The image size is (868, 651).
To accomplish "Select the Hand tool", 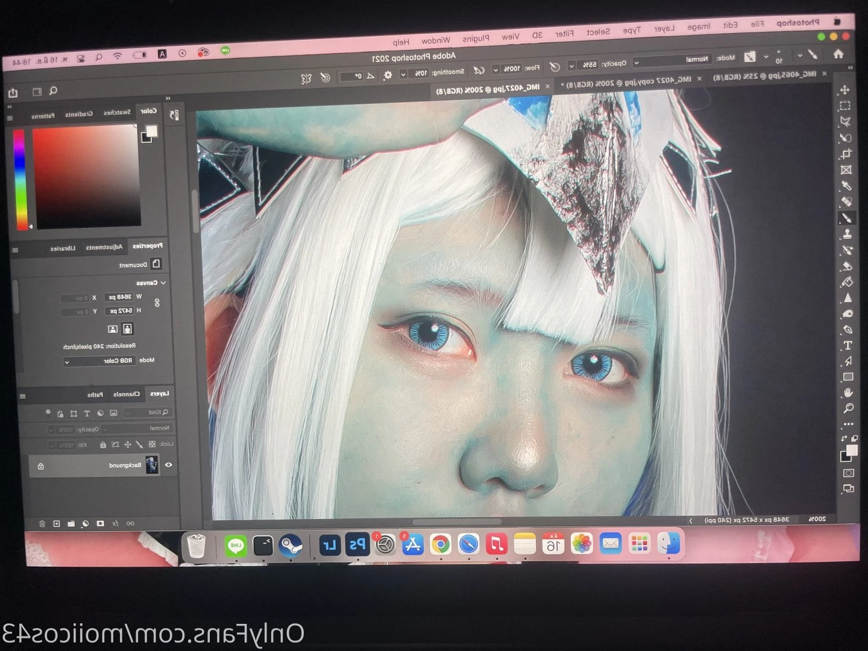I will (848, 392).
